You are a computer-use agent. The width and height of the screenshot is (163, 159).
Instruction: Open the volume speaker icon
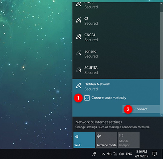[x=121, y=154]
